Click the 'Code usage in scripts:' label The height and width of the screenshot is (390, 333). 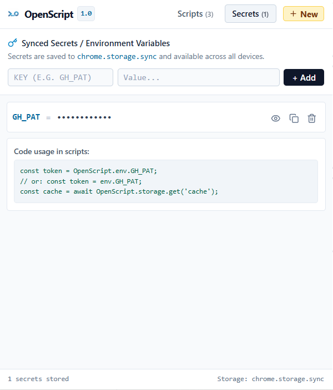coord(52,151)
